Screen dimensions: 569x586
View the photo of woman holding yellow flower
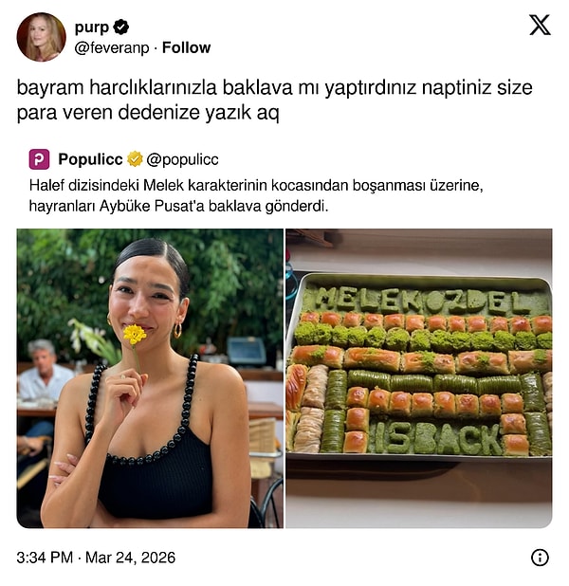coord(150,378)
